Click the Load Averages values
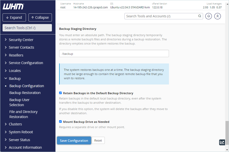Screen dimensions: 229x152 (212, 7)
